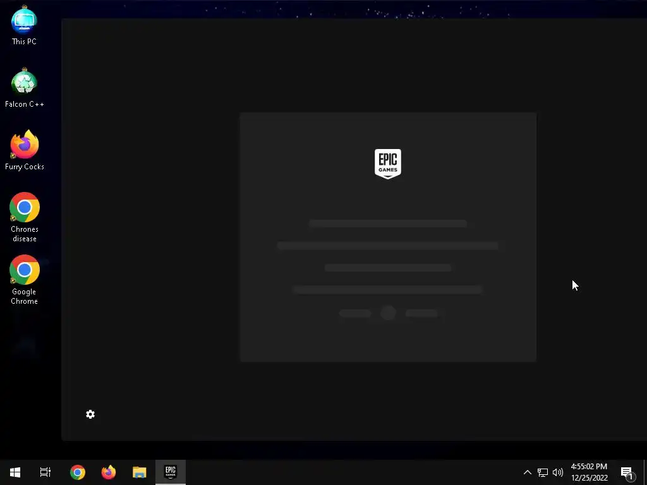This screenshot has width=647, height=485.
Task: Select the Firefox-icon shortcut on the desktop
Action: coord(25,150)
